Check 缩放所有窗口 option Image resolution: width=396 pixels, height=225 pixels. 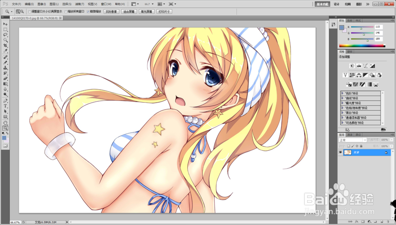pyautogui.click(x=66, y=11)
